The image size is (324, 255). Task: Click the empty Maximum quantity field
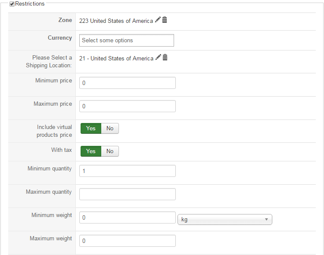pyautogui.click(x=128, y=194)
